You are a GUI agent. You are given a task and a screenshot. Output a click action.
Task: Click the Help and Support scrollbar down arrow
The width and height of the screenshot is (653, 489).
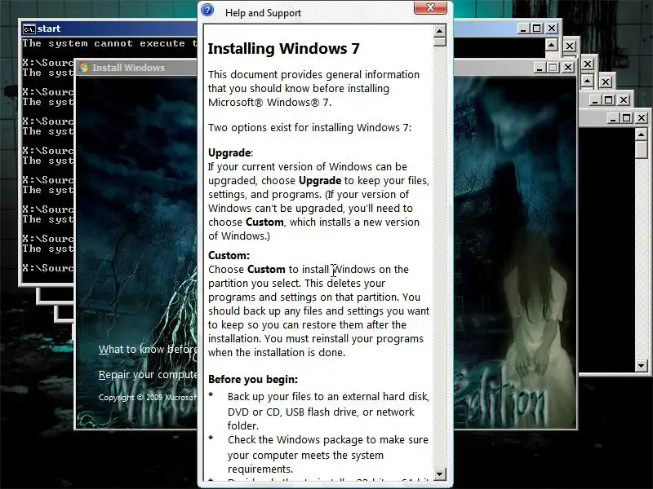coord(439,474)
